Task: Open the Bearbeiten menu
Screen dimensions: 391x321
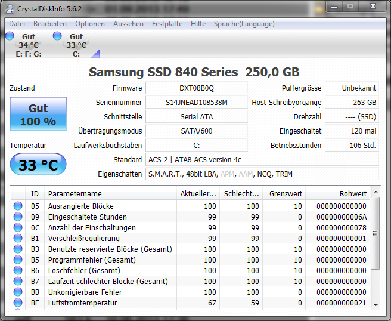Action: tap(50, 24)
